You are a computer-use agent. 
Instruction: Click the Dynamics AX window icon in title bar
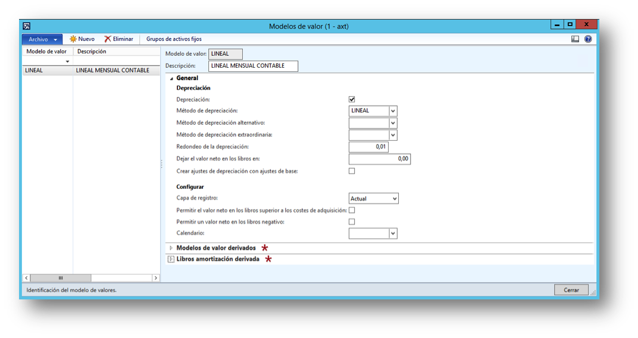(26, 26)
